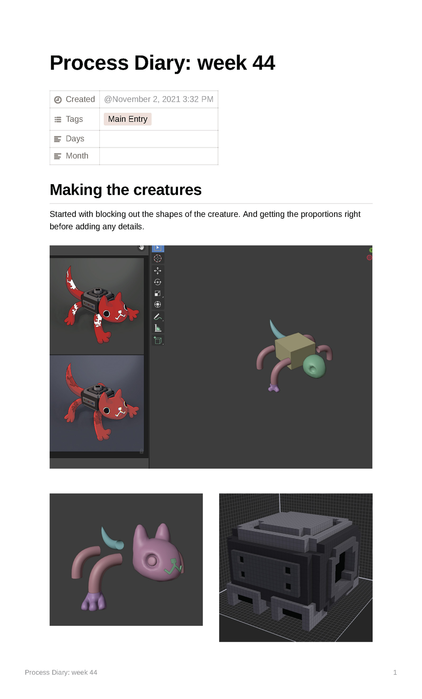Select the Add Cube tool

[x=157, y=340]
